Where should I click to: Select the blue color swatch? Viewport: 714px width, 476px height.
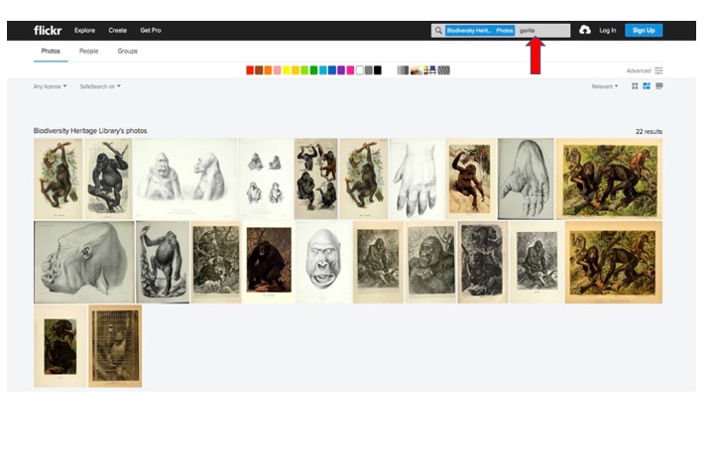point(332,70)
